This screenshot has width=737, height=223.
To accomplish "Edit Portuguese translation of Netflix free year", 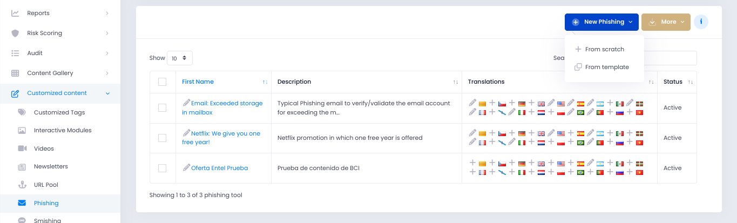I will point(590,142).
